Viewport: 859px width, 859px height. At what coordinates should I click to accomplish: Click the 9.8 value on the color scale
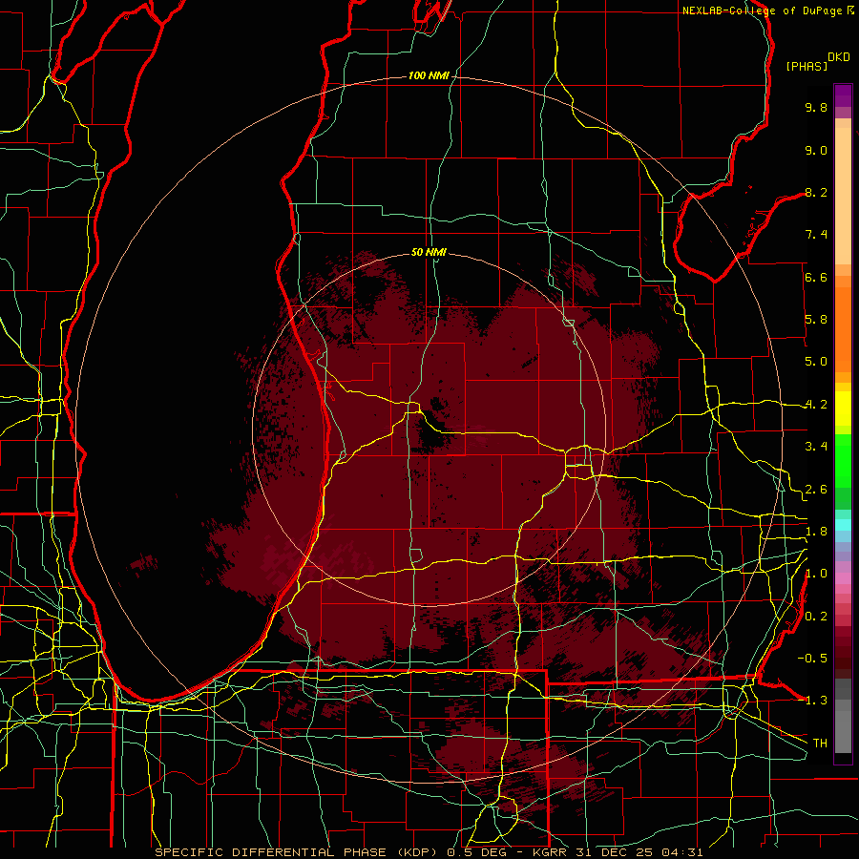(x=816, y=107)
